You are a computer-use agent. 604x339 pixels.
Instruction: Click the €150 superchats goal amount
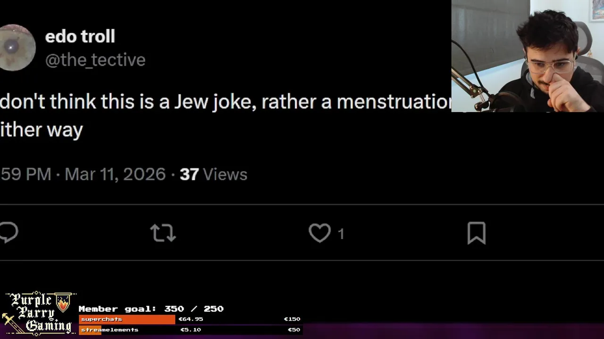pyautogui.click(x=292, y=319)
